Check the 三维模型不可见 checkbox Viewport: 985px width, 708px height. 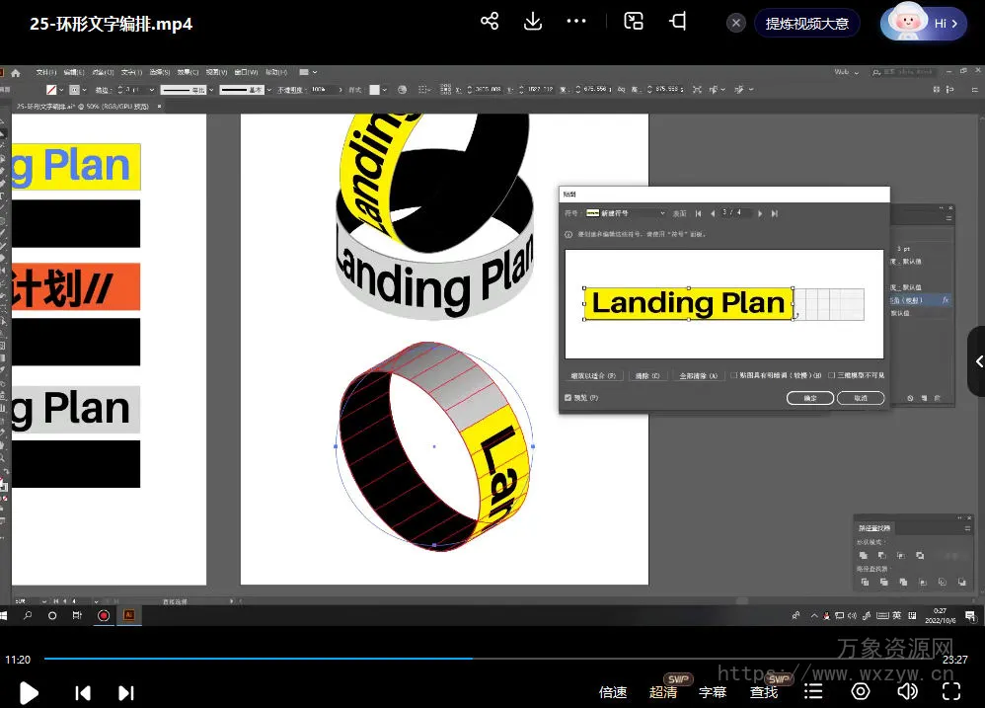point(832,375)
